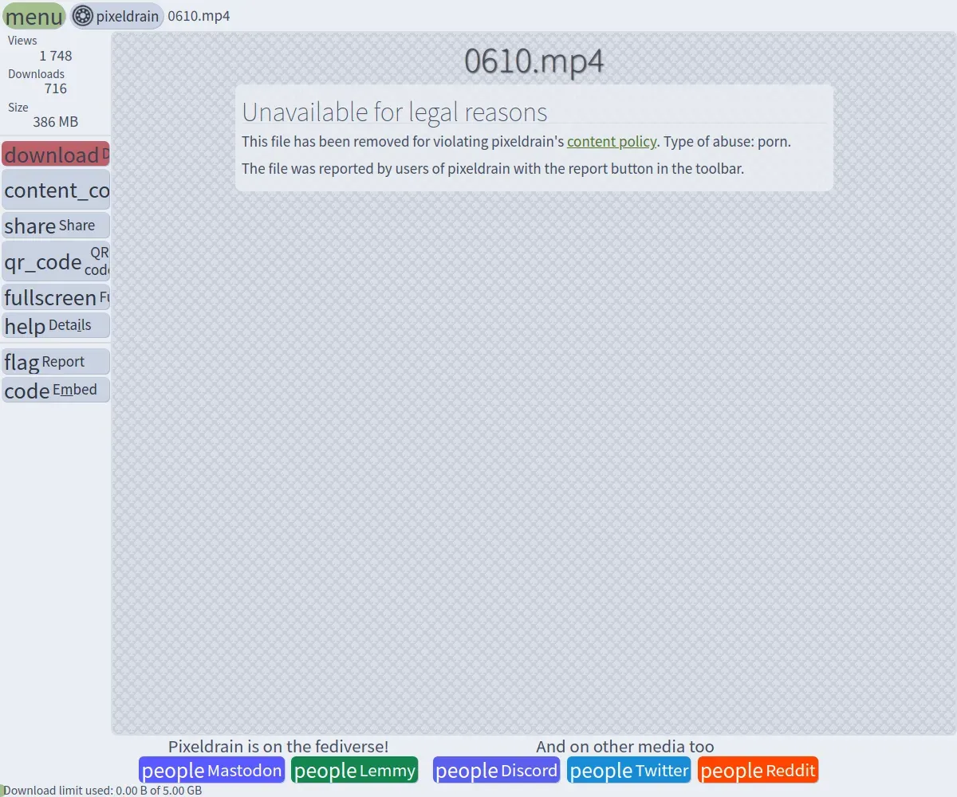Click the Downloads count 716
The image size is (957, 797).
(56, 88)
